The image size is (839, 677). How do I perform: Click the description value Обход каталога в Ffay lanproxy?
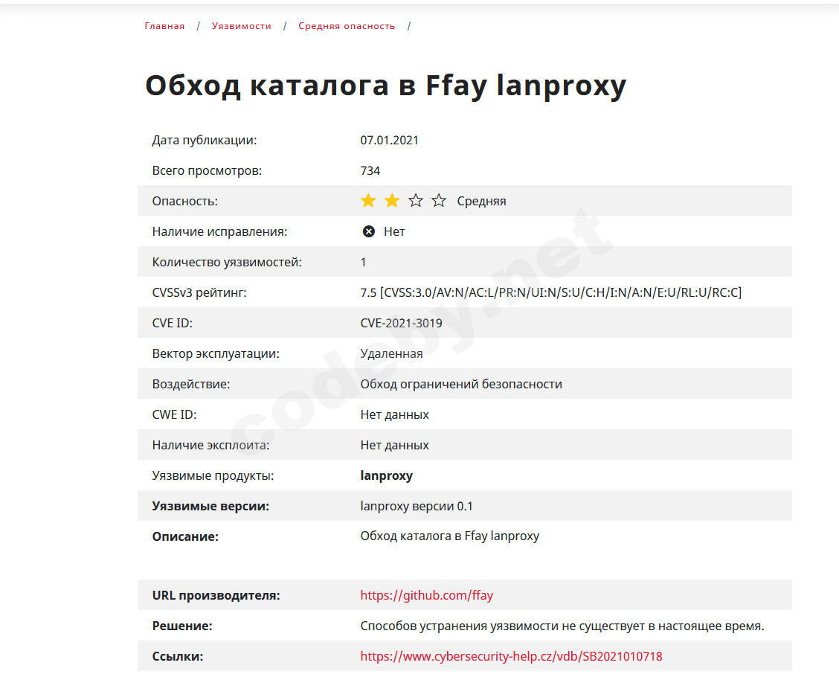pos(449,536)
